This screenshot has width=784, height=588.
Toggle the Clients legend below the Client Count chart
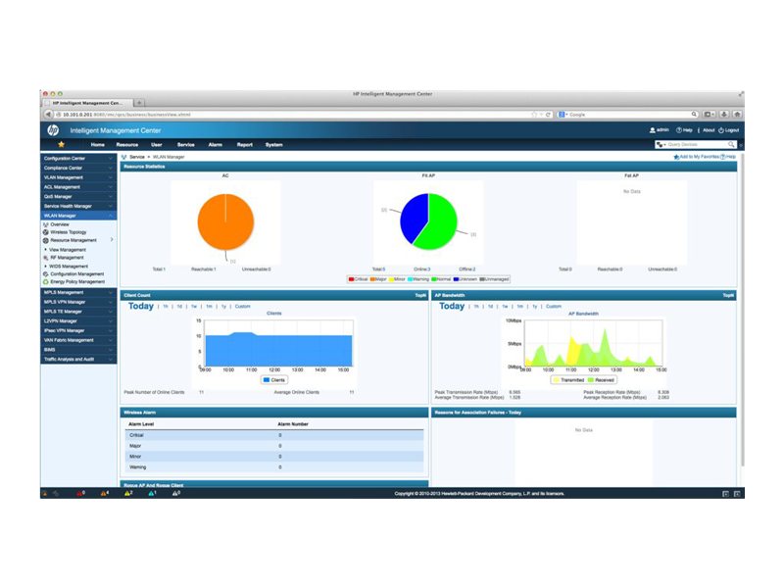pos(272,380)
